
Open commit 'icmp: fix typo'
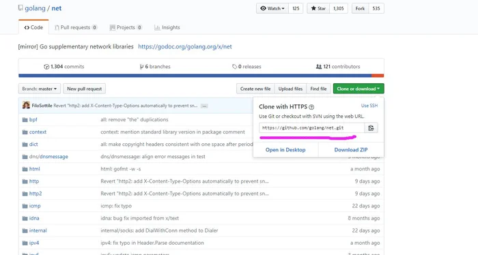coord(116,206)
